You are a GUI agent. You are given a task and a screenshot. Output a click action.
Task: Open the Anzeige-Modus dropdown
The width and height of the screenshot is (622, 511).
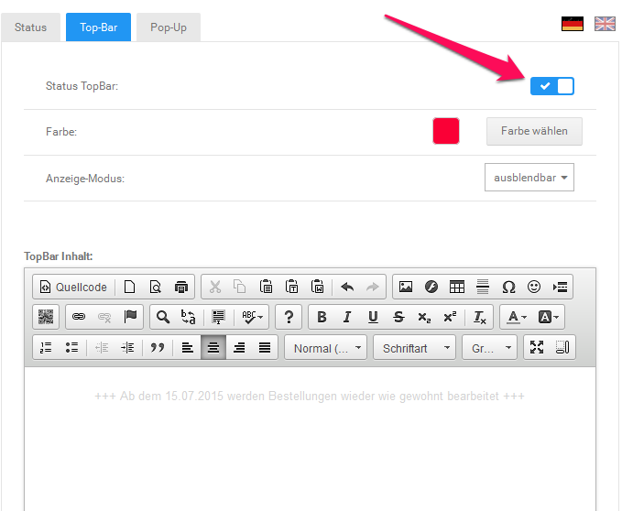click(529, 178)
